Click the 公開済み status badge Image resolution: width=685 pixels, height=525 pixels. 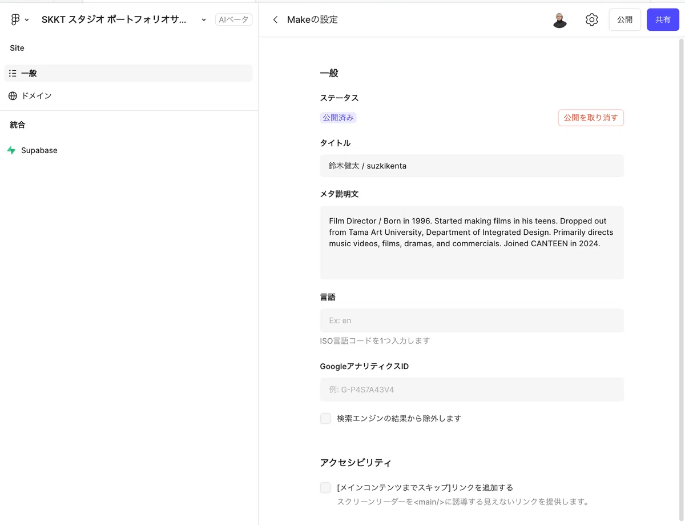339,118
